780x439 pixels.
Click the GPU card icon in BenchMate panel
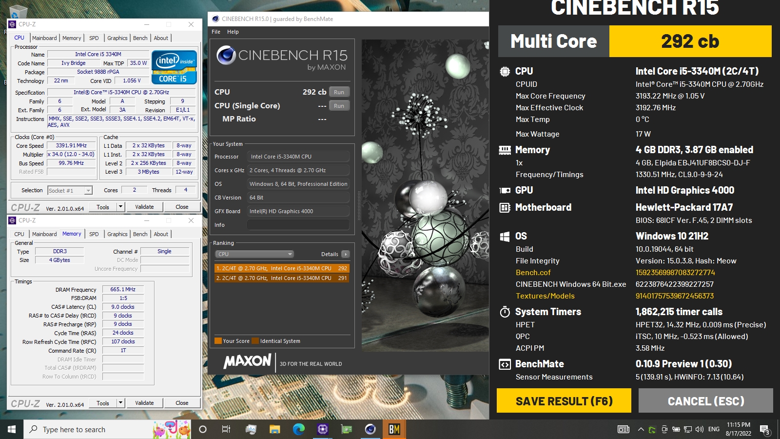[x=505, y=190]
